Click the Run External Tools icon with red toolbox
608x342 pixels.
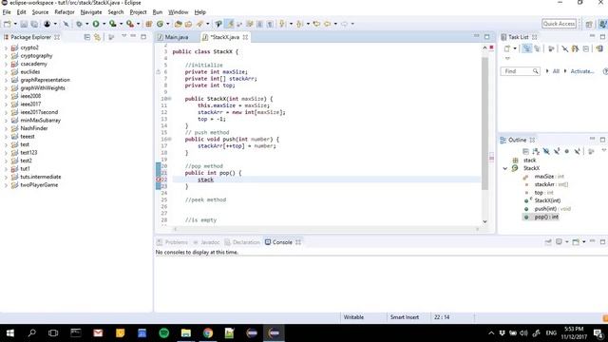coord(130,24)
